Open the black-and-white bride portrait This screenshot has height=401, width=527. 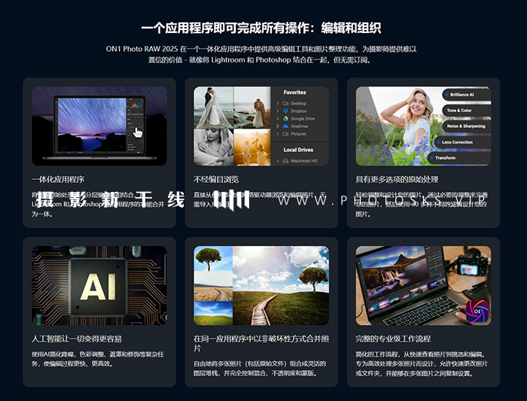(213, 147)
